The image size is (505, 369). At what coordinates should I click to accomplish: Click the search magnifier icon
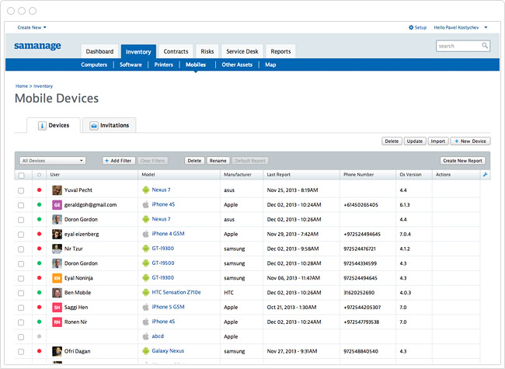pos(484,45)
